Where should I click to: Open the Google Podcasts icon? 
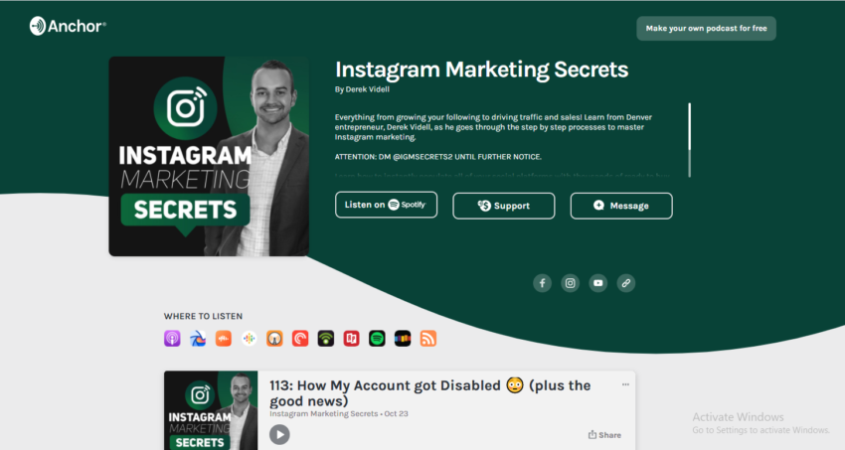(x=249, y=339)
